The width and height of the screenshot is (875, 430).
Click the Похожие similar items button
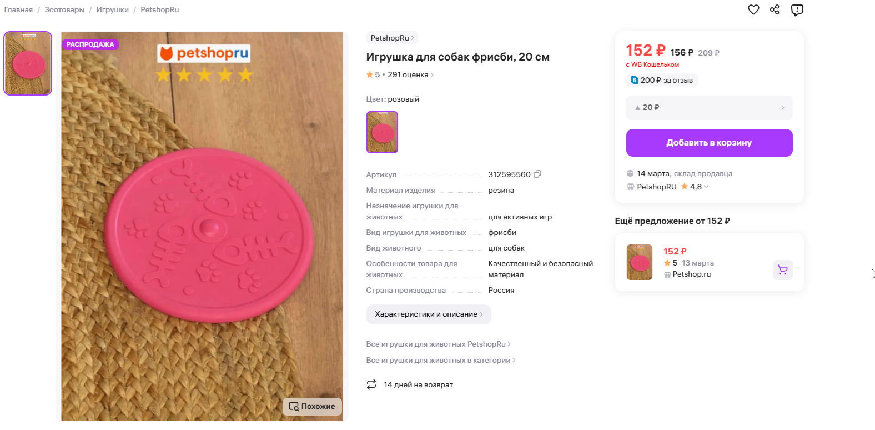312,407
